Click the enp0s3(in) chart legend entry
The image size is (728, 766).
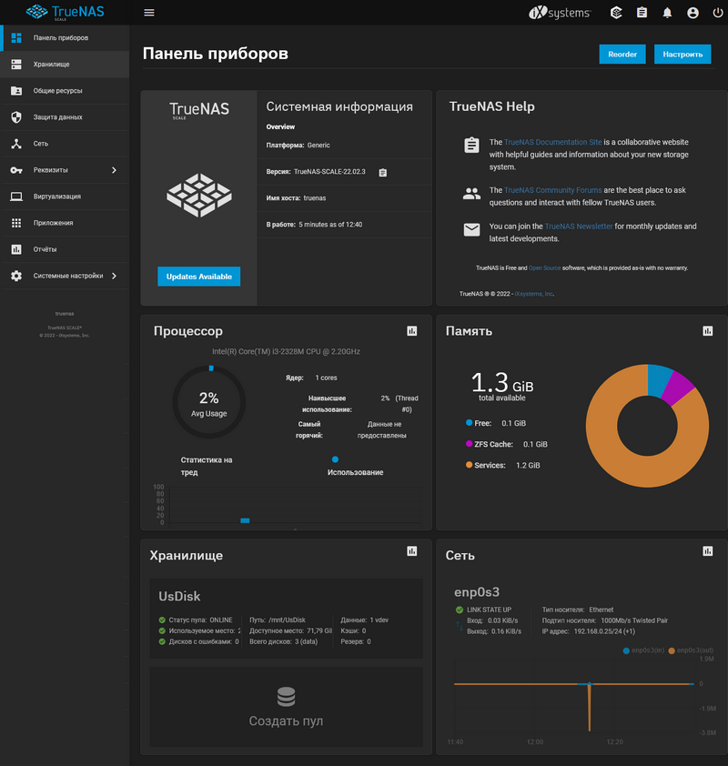[x=643, y=650]
